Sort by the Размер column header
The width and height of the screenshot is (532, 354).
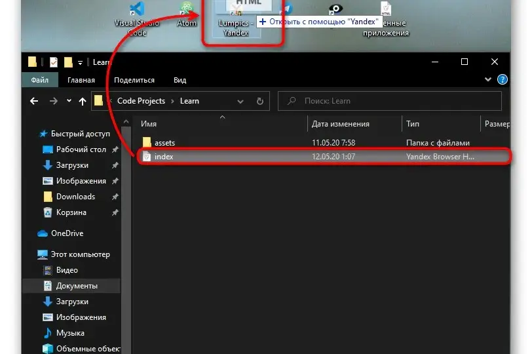(x=497, y=124)
